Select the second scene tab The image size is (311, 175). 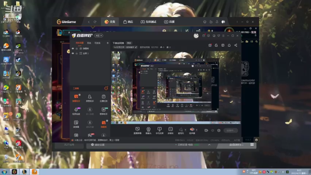tap(89, 43)
